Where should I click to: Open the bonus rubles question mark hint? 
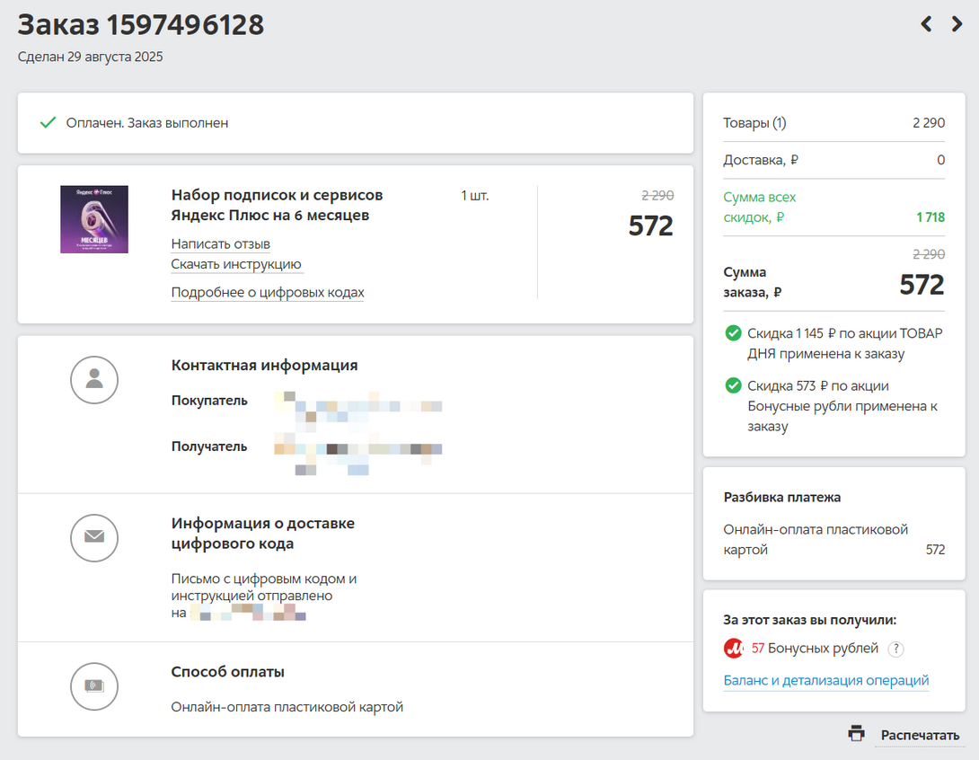pos(895,650)
